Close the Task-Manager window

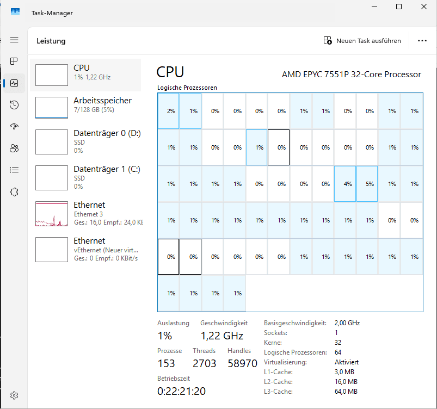(x=423, y=7)
